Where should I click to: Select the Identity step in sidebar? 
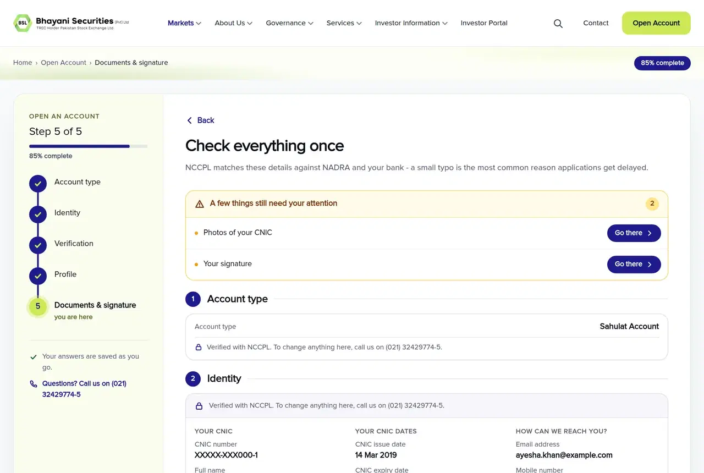67,213
